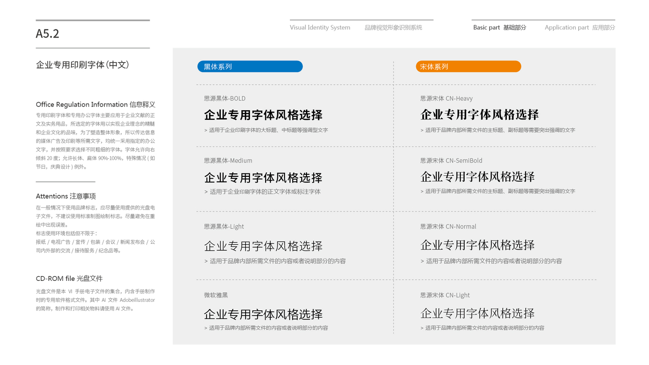649x365 pixels.
Task: Select the title '企业专用印刷字体(中文)'
Action: (82, 65)
